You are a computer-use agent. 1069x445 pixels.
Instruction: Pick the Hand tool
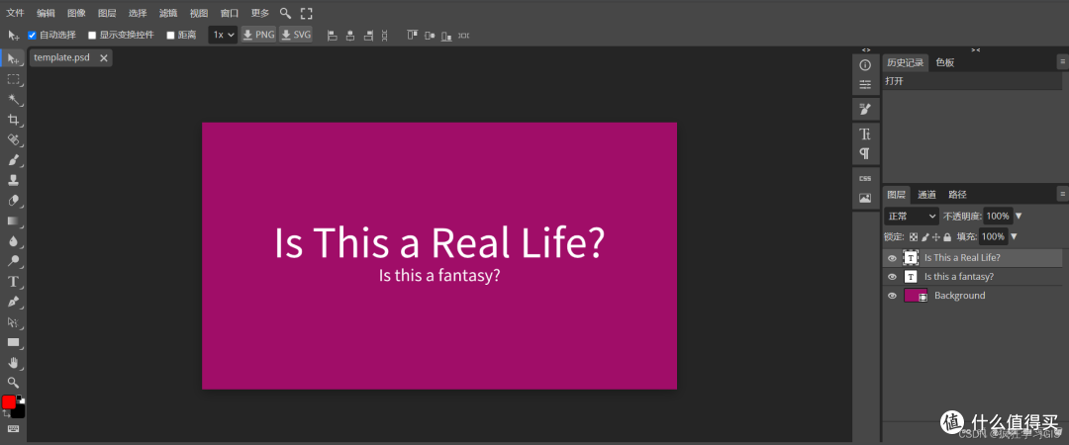[13, 363]
